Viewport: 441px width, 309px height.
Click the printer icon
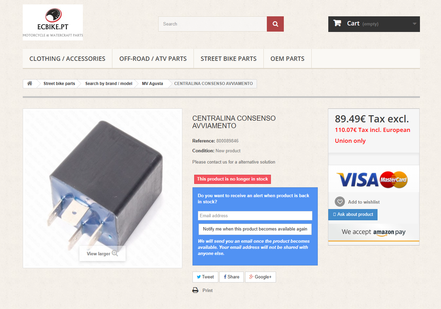(195, 290)
